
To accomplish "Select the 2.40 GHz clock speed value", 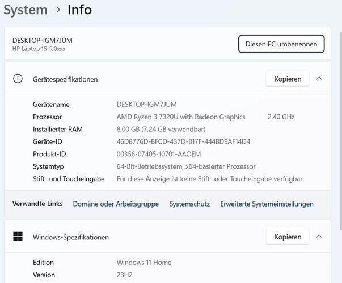I will [281, 117].
